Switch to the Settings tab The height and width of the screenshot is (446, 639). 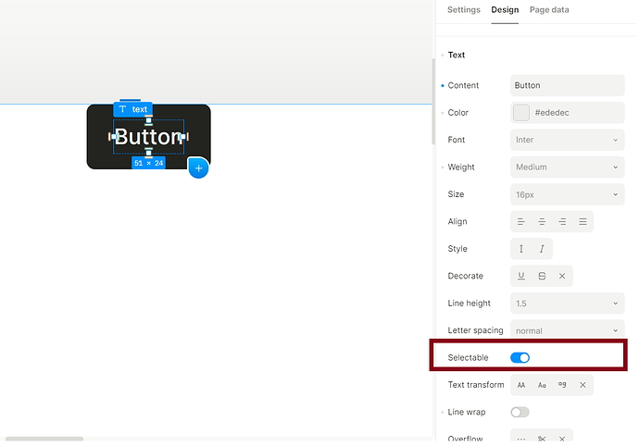464,10
